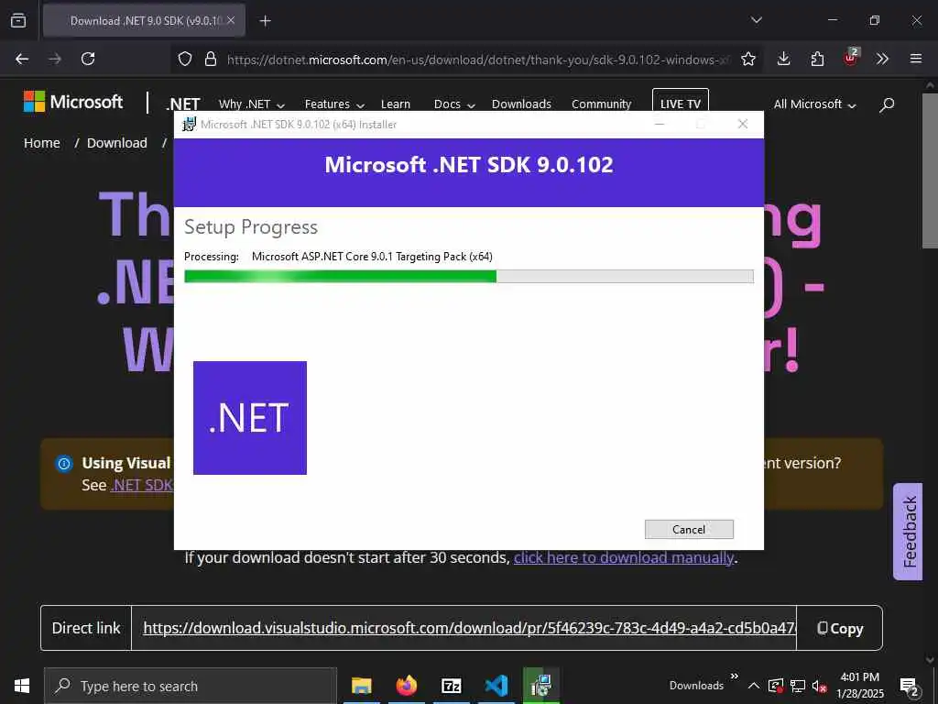Open security tray icon with red badge

click(776, 686)
